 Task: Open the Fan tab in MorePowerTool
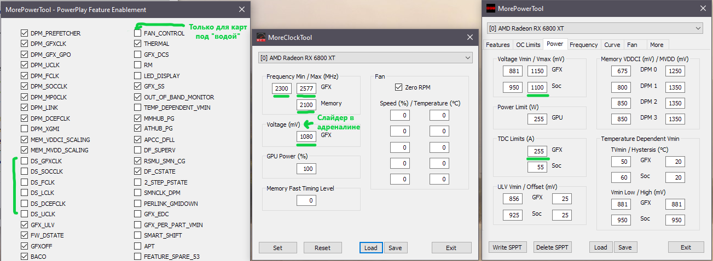point(632,45)
